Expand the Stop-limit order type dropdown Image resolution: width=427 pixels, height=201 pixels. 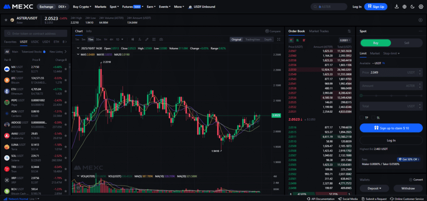click(x=391, y=53)
